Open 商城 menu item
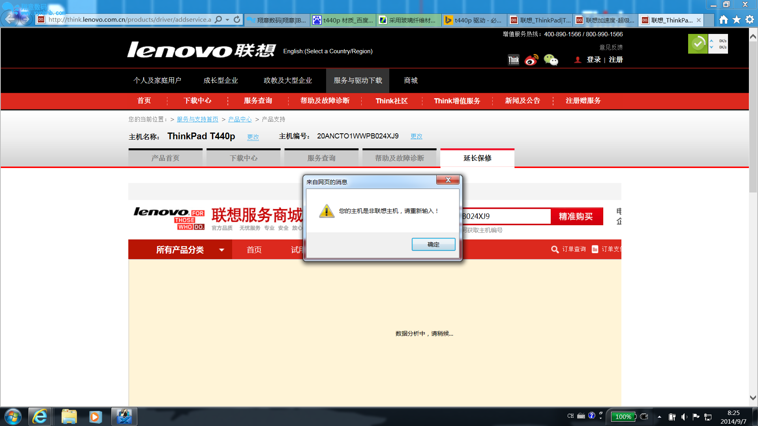Viewport: 758px width, 426px height. pos(411,80)
